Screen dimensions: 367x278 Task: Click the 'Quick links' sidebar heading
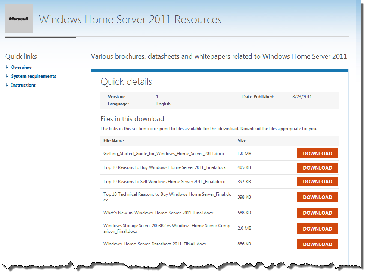click(21, 56)
